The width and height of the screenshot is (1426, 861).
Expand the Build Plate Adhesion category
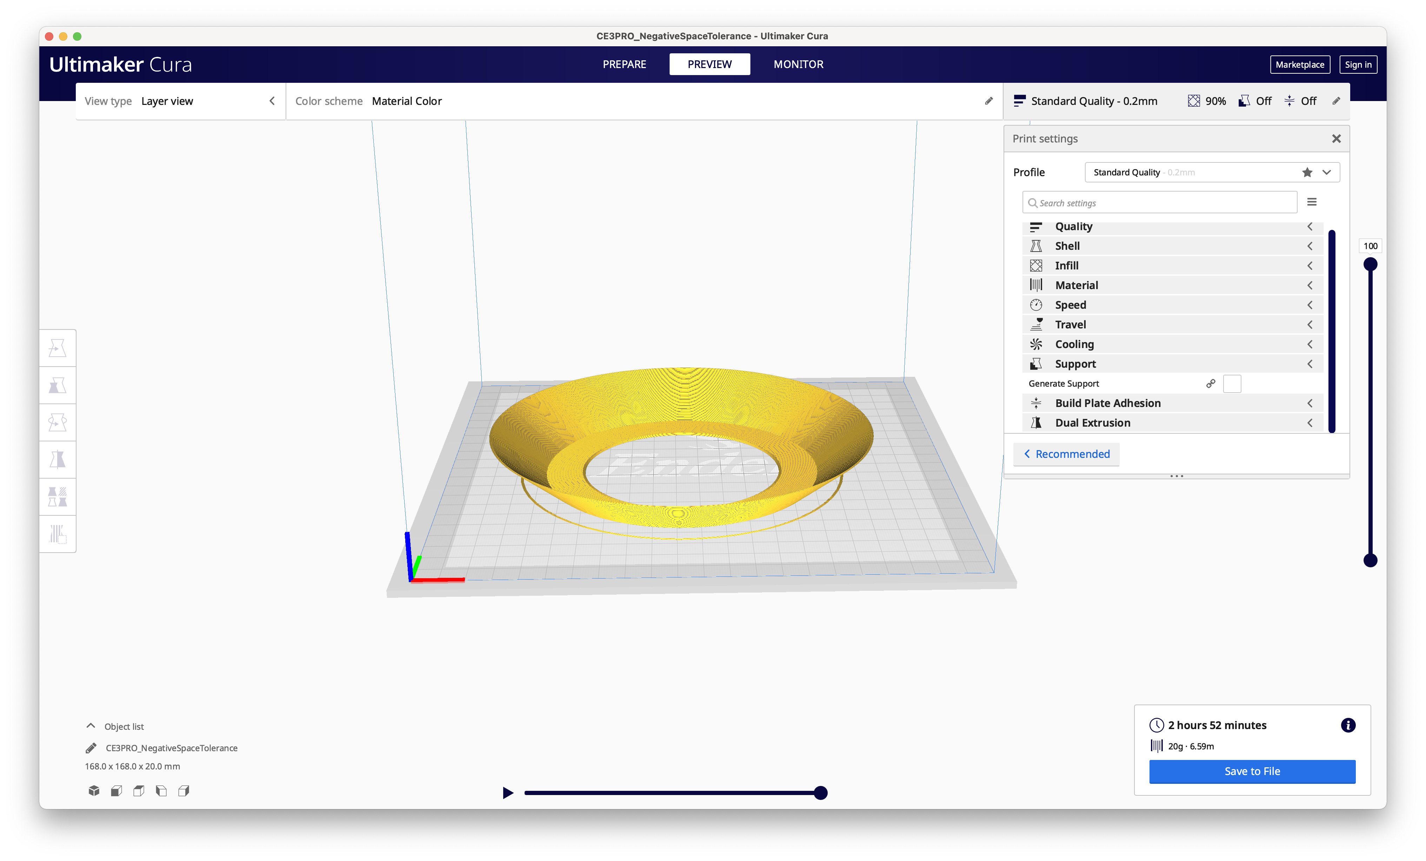click(1173, 403)
